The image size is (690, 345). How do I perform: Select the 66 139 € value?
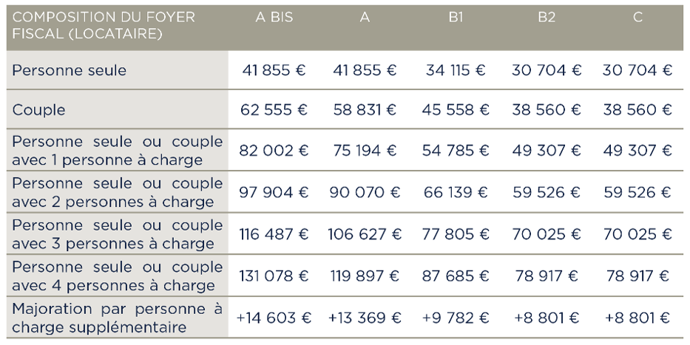pos(456,193)
